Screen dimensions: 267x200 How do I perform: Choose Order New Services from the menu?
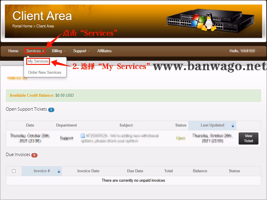point(45,72)
